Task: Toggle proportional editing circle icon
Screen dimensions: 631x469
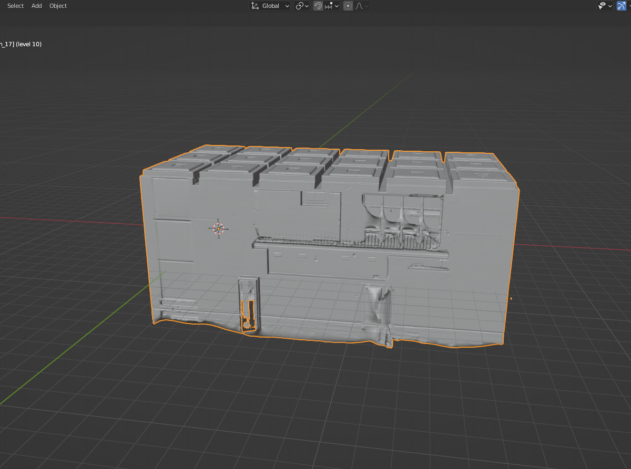Action: [348, 6]
